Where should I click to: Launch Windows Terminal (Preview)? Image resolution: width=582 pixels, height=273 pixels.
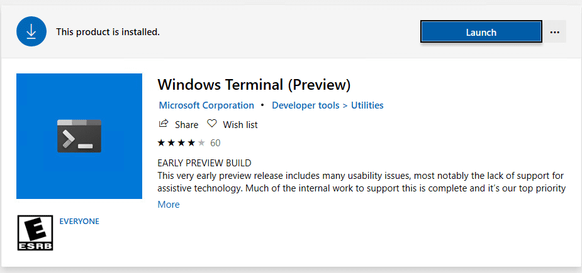pos(481,32)
